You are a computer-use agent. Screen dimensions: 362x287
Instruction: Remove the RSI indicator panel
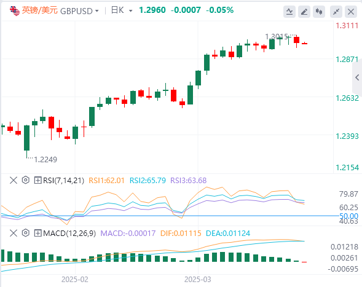coord(14,180)
